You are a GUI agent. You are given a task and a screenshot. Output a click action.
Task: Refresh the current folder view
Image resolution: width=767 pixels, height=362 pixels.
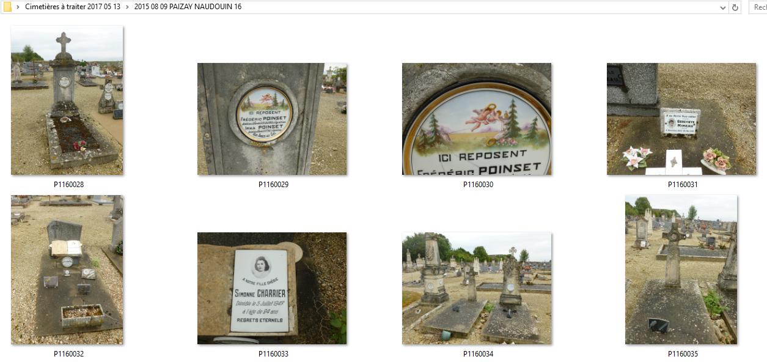click(735, 7)
